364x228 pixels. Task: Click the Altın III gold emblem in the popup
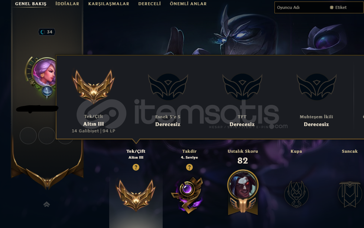(93, 86)
